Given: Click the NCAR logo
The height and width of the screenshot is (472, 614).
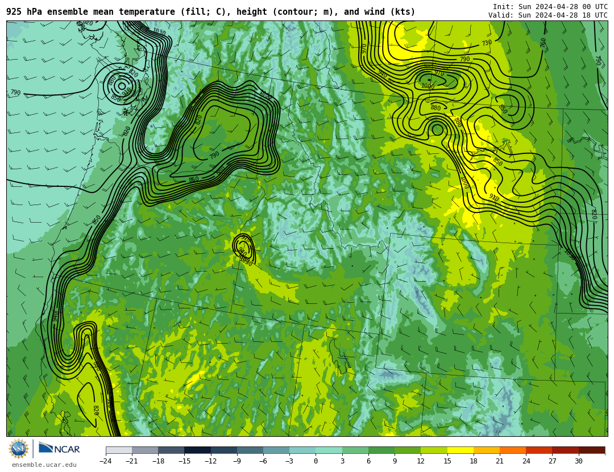Looking at the screenshot, I should click(59, 449).
